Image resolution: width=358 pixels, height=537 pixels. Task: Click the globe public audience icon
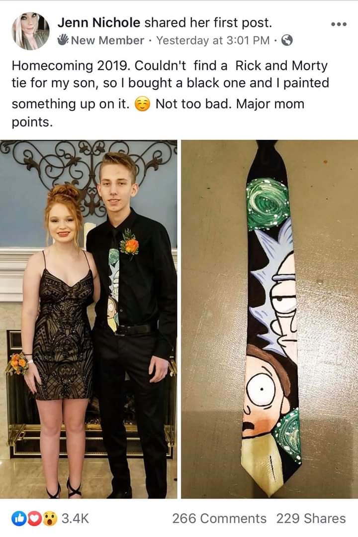click(x=287, y=41)
